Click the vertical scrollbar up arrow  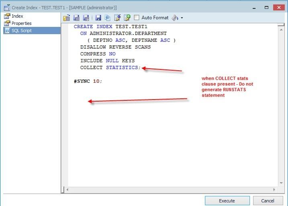click(x=281, y=30)
